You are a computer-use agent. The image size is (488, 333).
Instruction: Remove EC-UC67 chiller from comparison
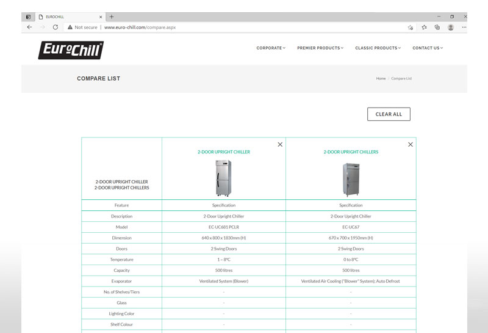click(411, 144)
